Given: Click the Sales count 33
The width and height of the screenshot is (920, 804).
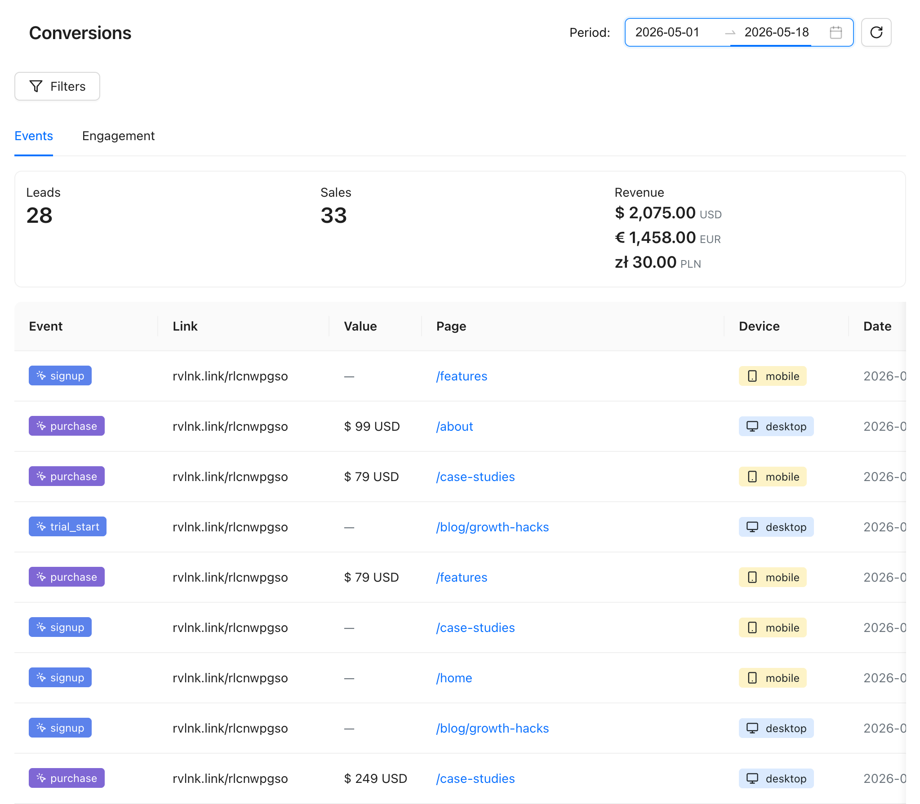Looking at the screenshot, I should tap(333, 216).
